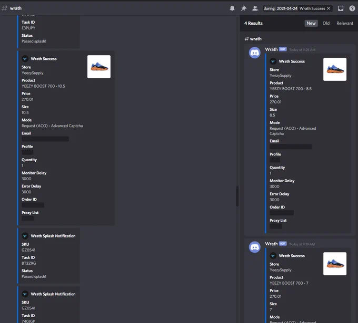
Task: Show pinned messages pin icon
Action: coord(244,8)
